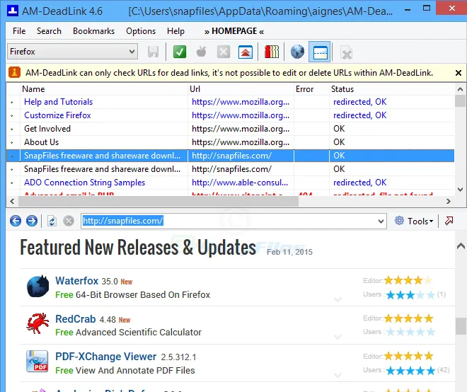Select the About Us bookmark row
This screenshot has width=467, height=392.
230,142
